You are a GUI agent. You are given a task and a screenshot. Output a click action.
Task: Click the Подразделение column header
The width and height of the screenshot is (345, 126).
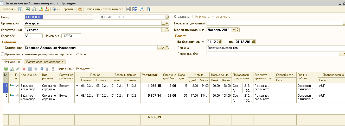click(x=331, y=75)
